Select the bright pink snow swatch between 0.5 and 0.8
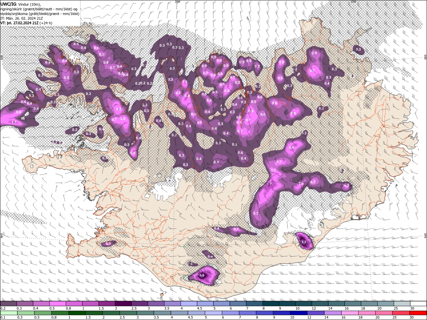The height and width of the screenshot is (320, 427). click(57, 303)
